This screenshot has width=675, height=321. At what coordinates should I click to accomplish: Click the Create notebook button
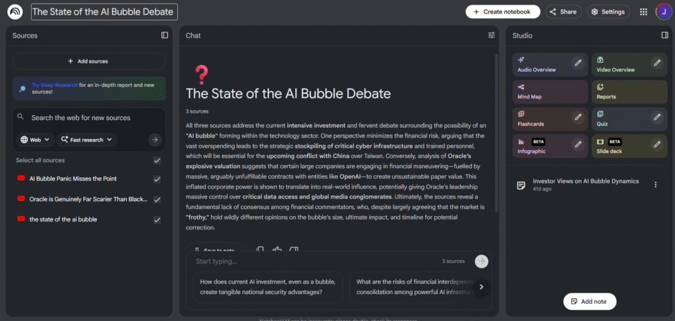tap(502, 12)
